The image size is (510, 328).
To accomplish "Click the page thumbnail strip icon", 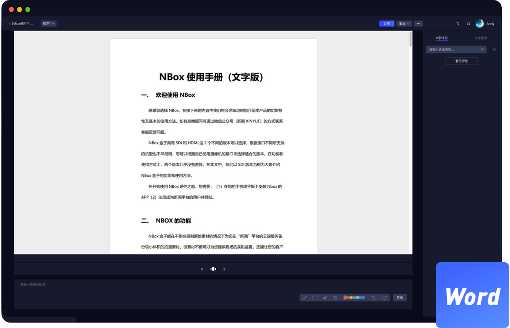I will [x=213, y=269].
